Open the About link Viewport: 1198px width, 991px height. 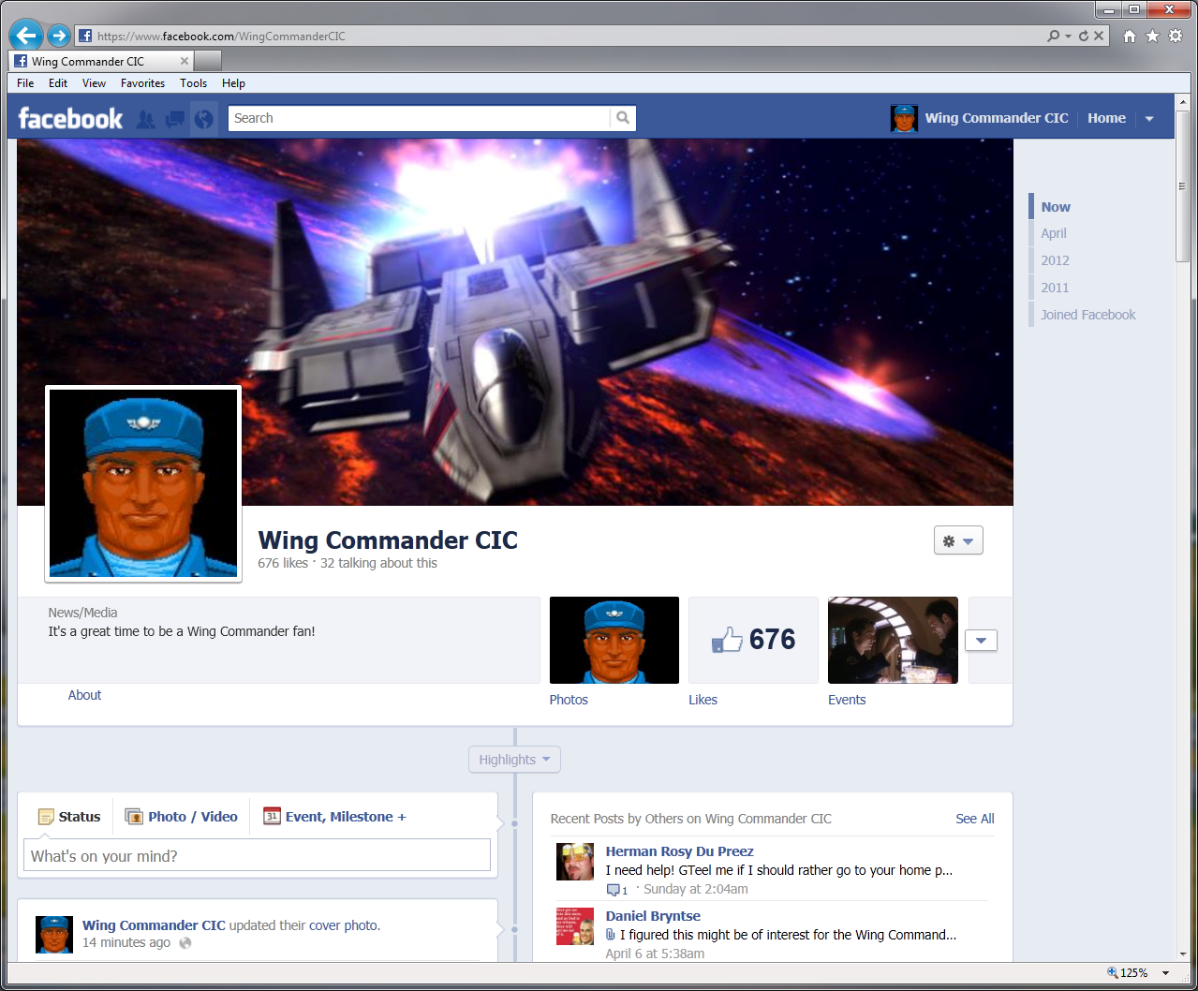coord(84,695)
